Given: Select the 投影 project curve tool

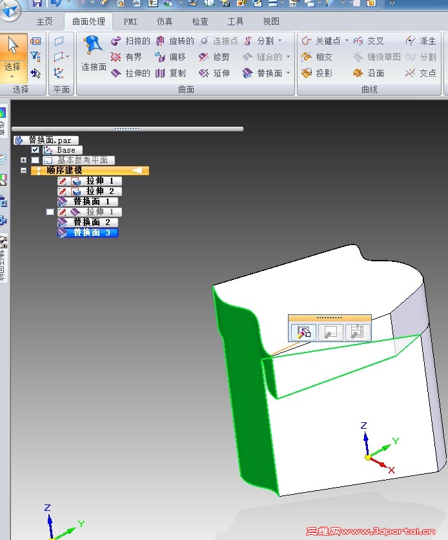Looking at the screenshot, I should click(x=317, y=73).
